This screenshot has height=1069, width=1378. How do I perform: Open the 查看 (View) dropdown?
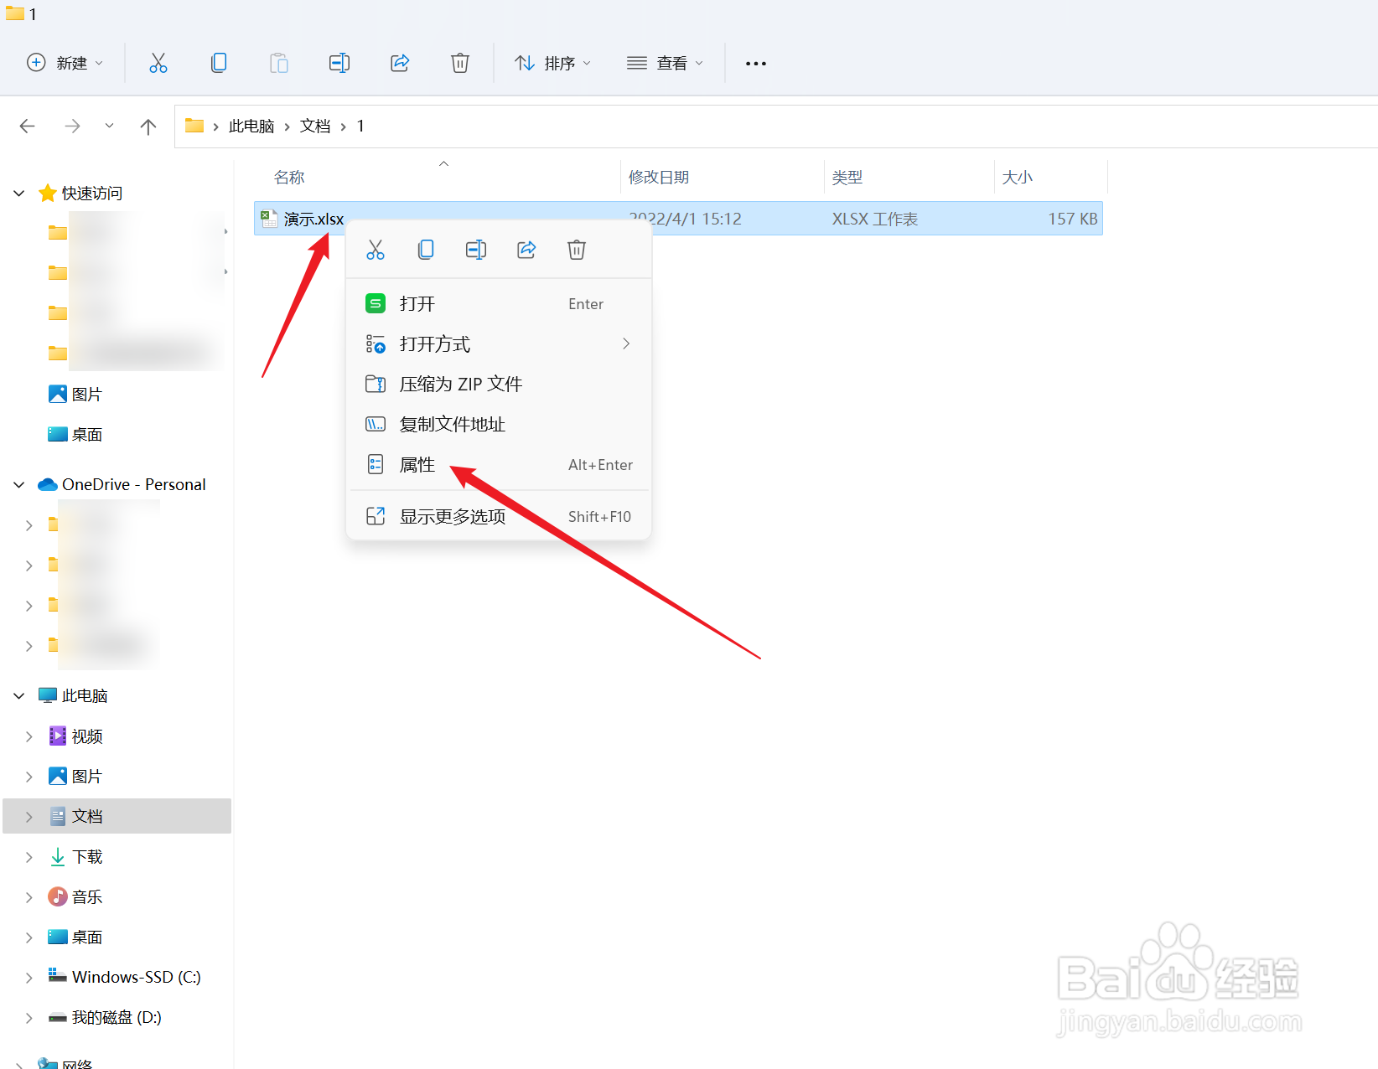coord(666,63)
